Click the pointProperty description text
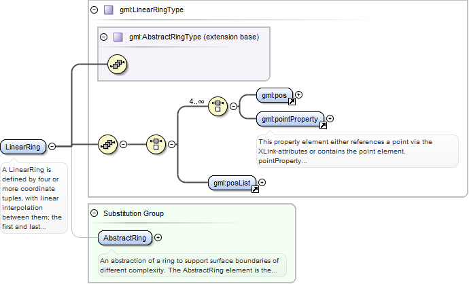This screenshot has height=284, width=469. click(x=345, y=152)
